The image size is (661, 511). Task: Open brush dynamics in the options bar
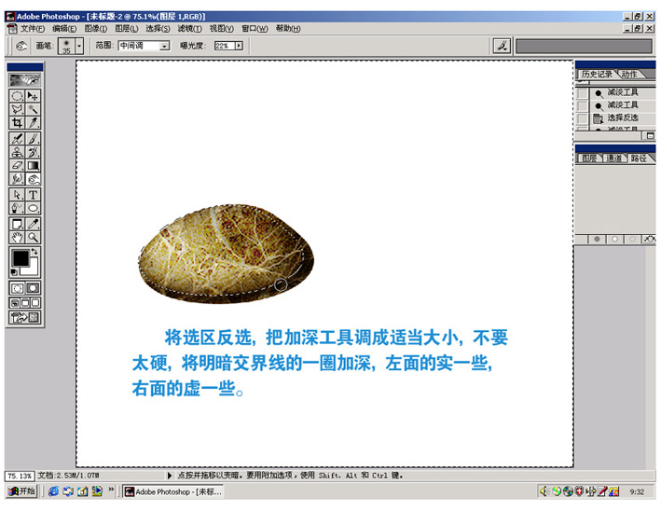point(502,46)
